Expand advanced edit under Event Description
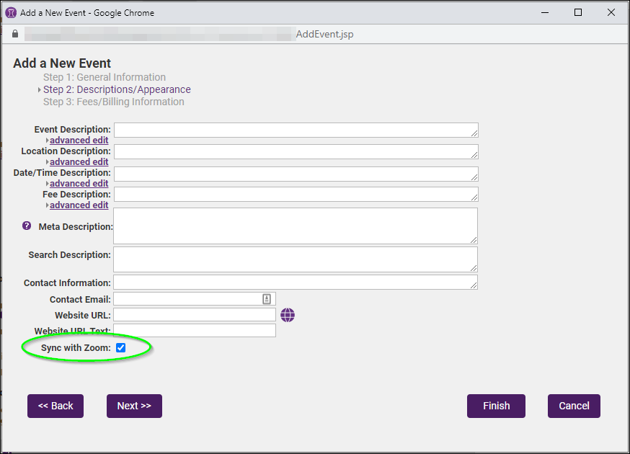The image size is (630, 454). pos(79,141)
